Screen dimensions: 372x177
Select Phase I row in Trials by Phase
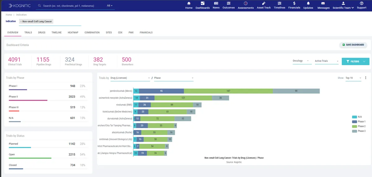pos(48,87)
